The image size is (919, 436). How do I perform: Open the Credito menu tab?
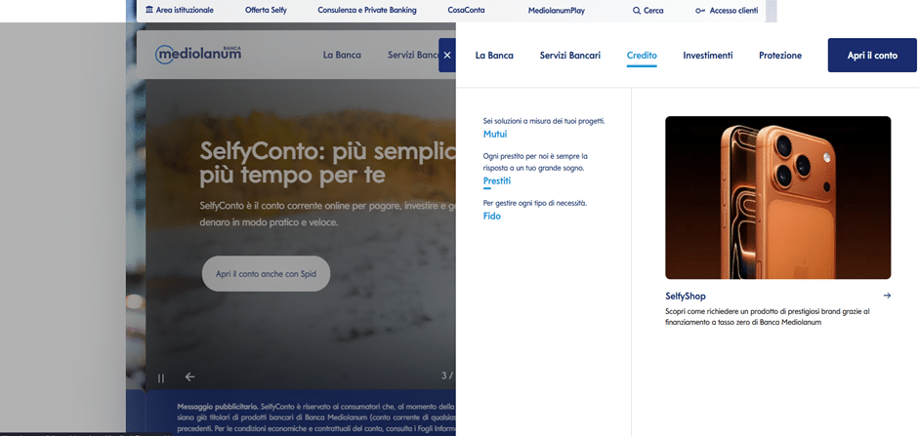coord(642,56)
